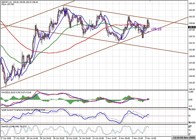This screenshot has width=196, height=140.
Task: Click the 30 Oct 12:00 time label
Action: pos(72,138)
